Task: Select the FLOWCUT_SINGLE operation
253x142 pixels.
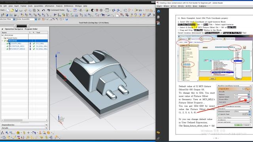Action: pos(18,49)
